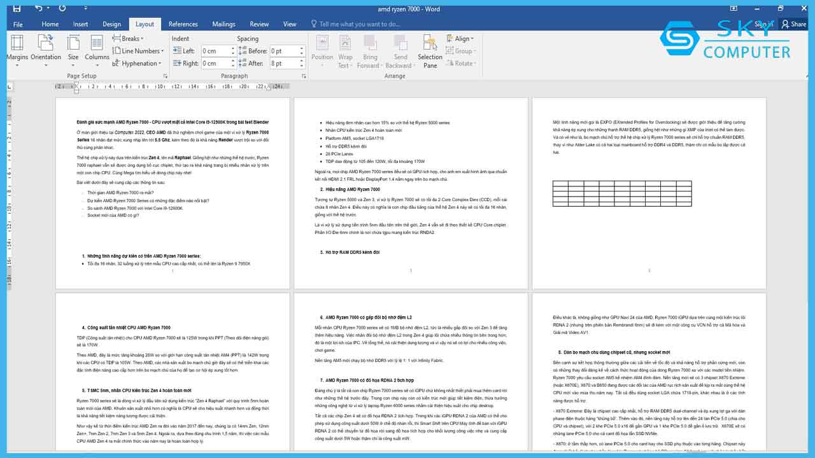This screenshot has width=815, height=458.
Task: Click the Indent Right value field
Action: pyautogui.click(x=218, y=64)
